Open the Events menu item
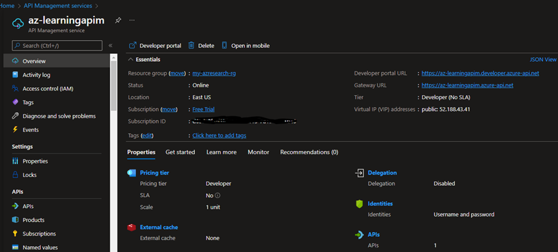Screen dimensions: 558x252 31,130
